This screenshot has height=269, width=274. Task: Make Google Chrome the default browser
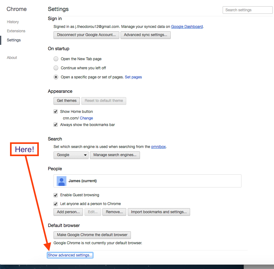coord(92,235)
